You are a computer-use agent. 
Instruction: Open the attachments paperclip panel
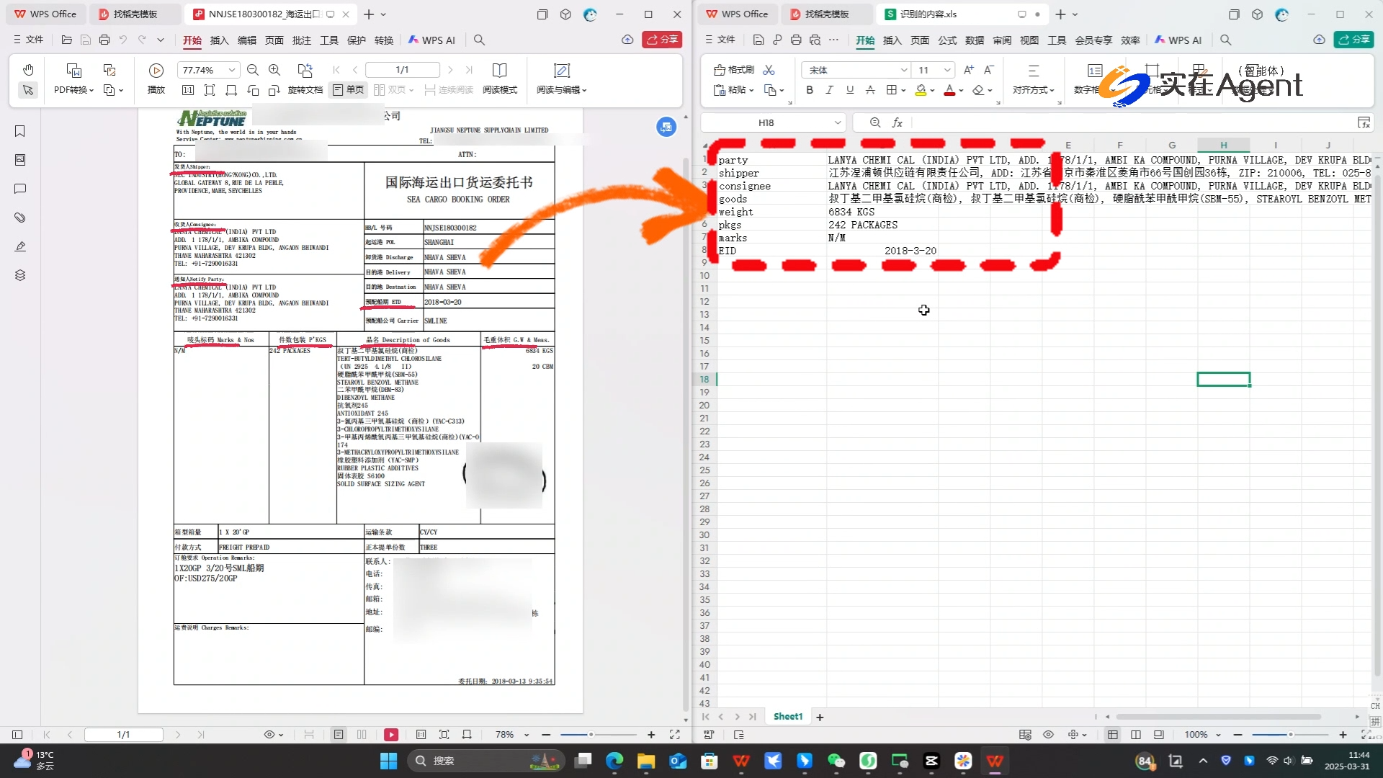pos(20,218)
